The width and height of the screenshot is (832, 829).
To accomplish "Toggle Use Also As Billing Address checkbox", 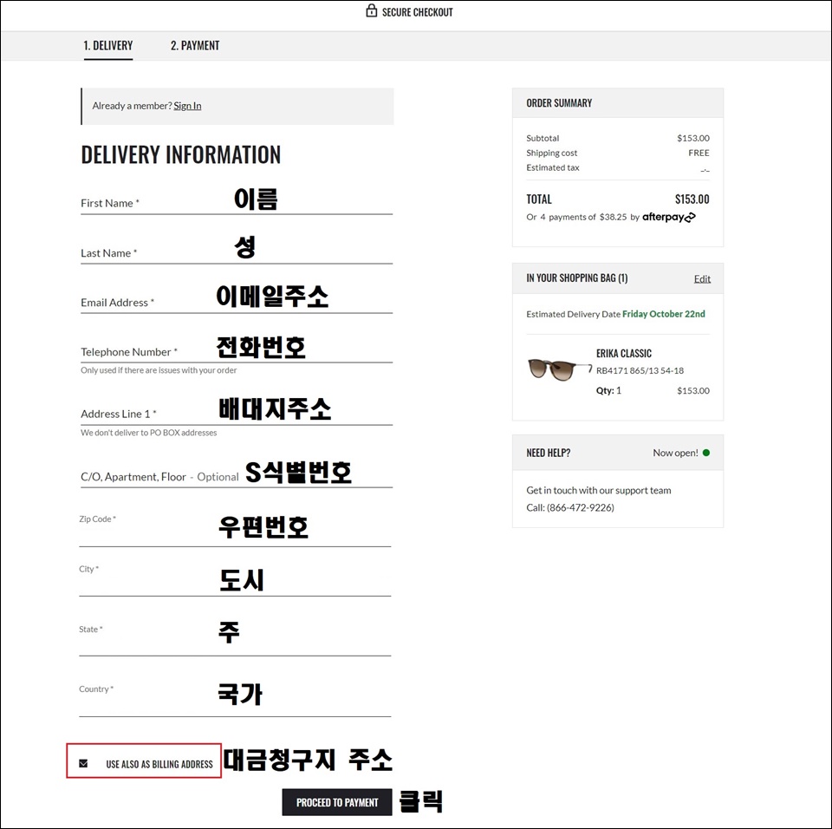I will click(83, 763).
